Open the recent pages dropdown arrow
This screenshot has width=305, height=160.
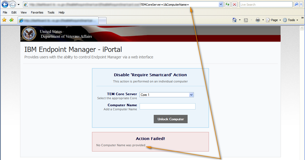click(x=18, y=5)
